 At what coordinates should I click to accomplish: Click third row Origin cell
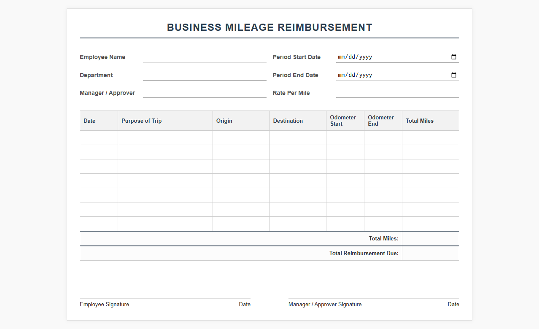(x=241, y=167)
